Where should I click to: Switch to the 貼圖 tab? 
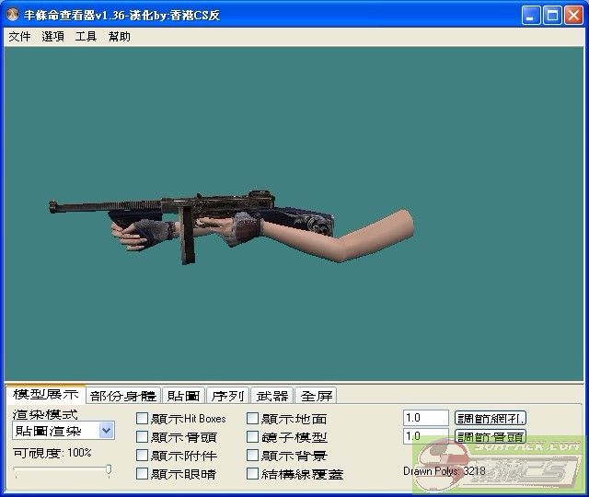[183, 396]
